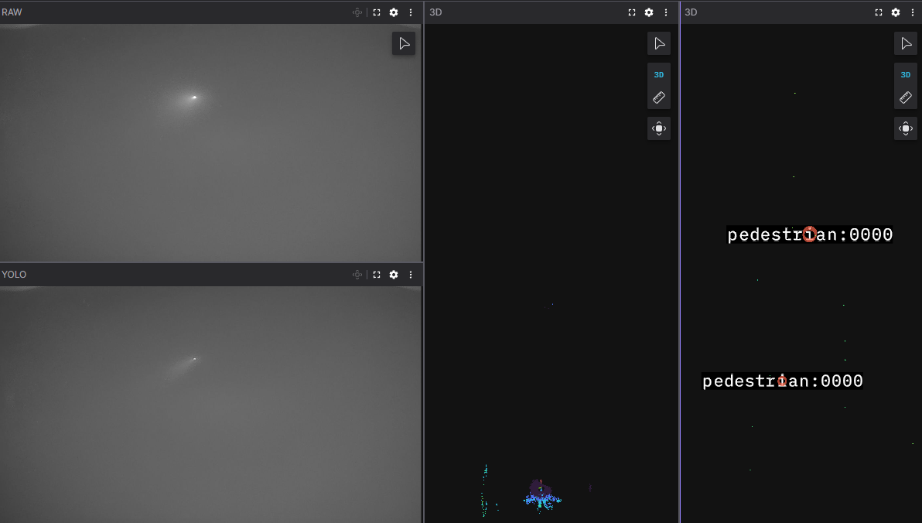Image resolution: width=922 pixels, height=523 pixels.
Task: Click the bright light spot in RAW image
Action: click(x=194, y=97)
